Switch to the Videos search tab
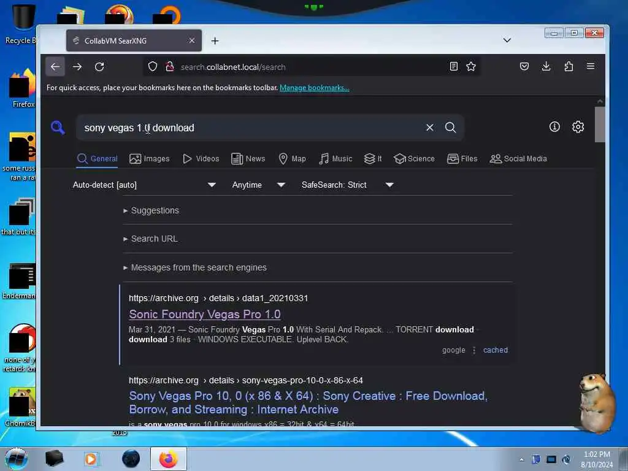 (201, 159)
